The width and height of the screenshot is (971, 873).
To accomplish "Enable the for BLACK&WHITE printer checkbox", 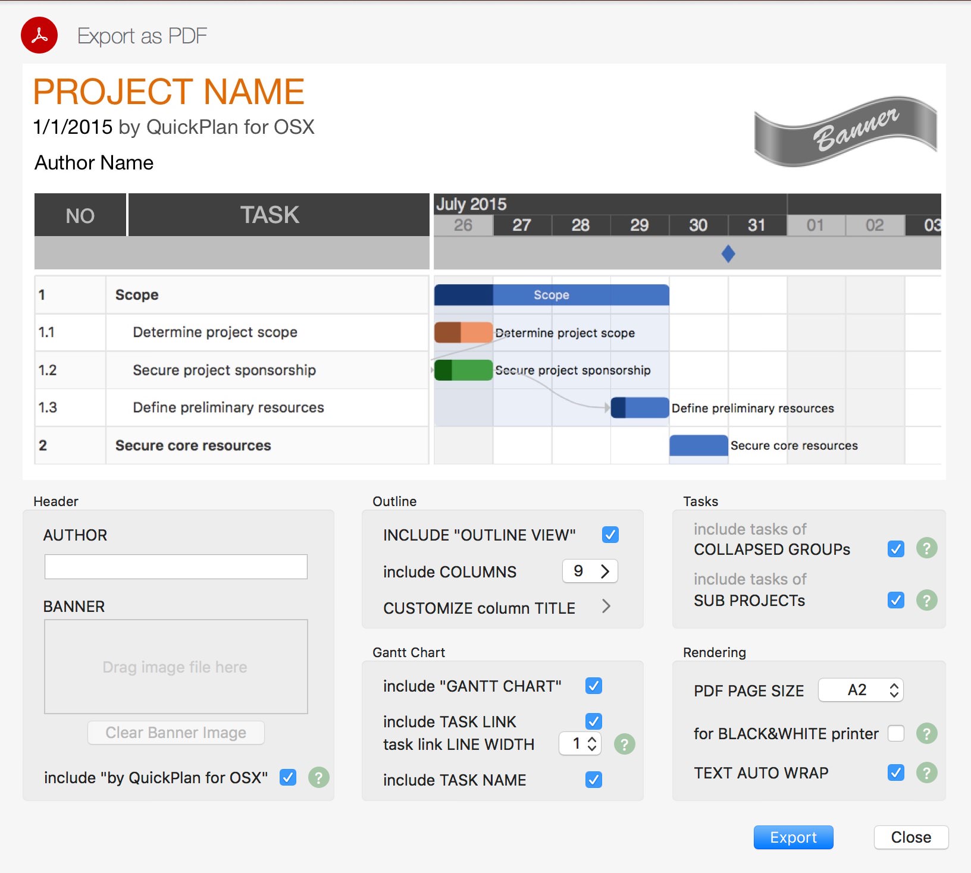I will click(x=895, y=733).
